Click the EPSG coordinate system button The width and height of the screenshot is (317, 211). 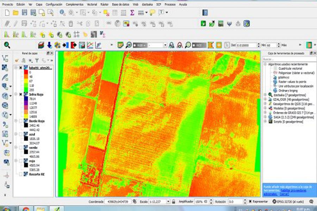pyautogui.click(x=288, y=202)
